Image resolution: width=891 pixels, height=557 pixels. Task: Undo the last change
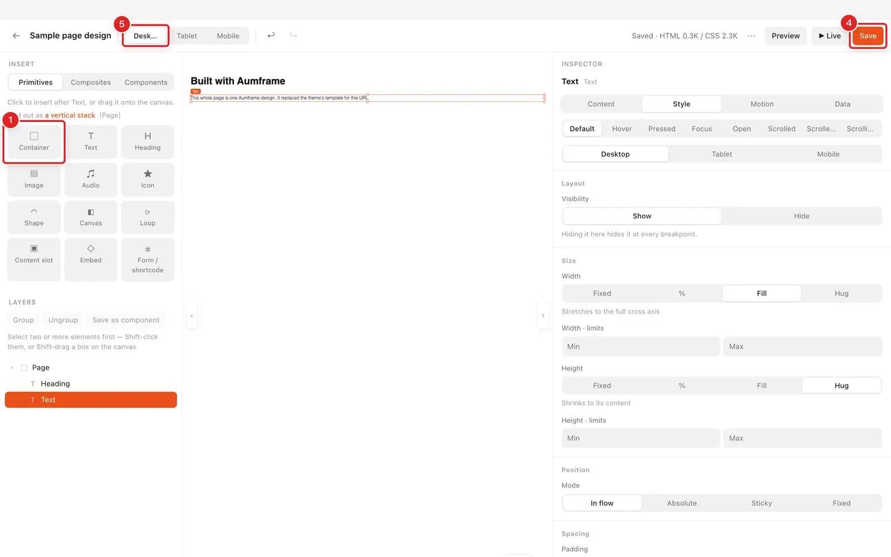pos(271,36)
